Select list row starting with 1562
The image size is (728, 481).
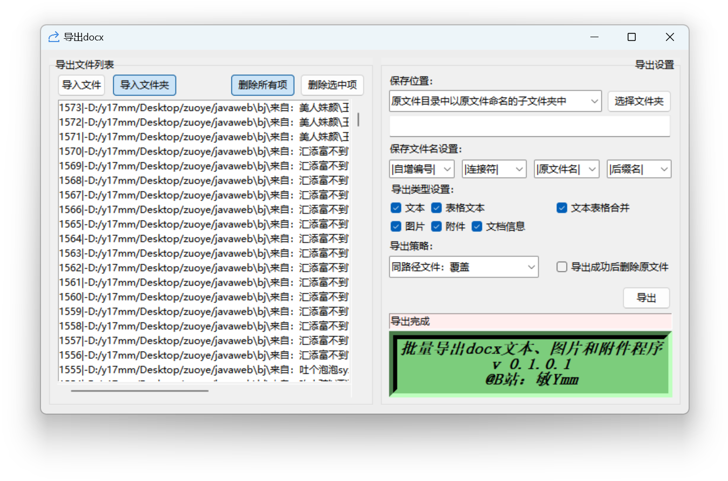coord(204,267)
